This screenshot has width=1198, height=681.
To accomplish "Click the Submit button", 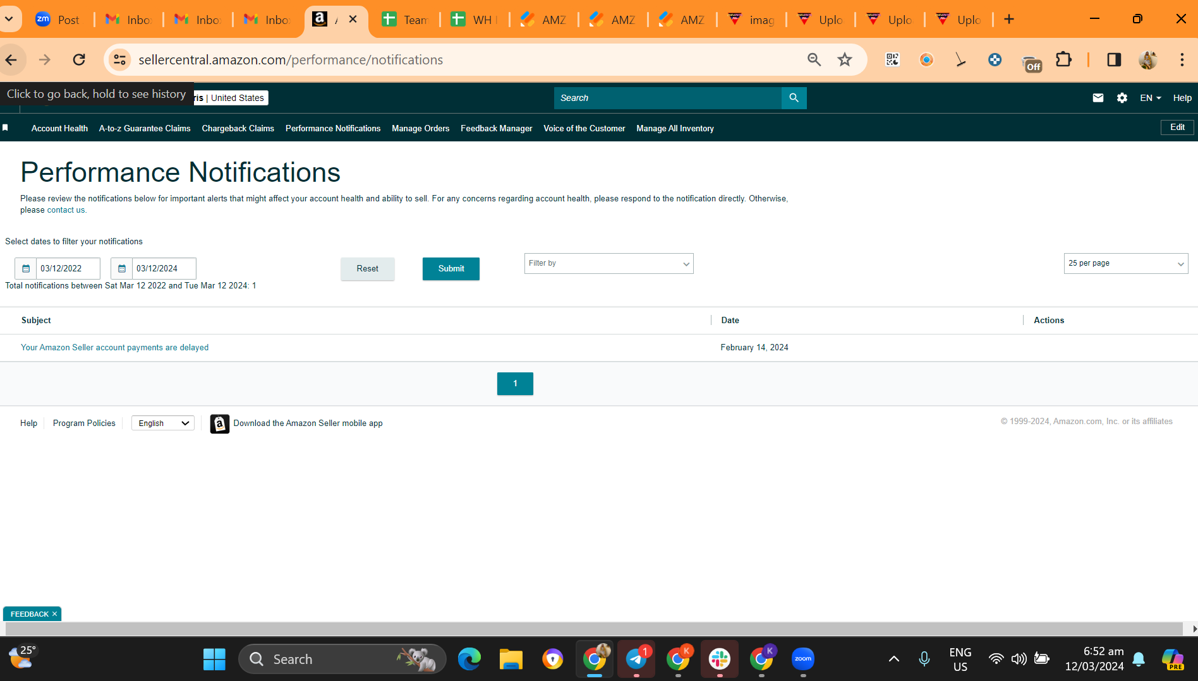I will 451,269.
